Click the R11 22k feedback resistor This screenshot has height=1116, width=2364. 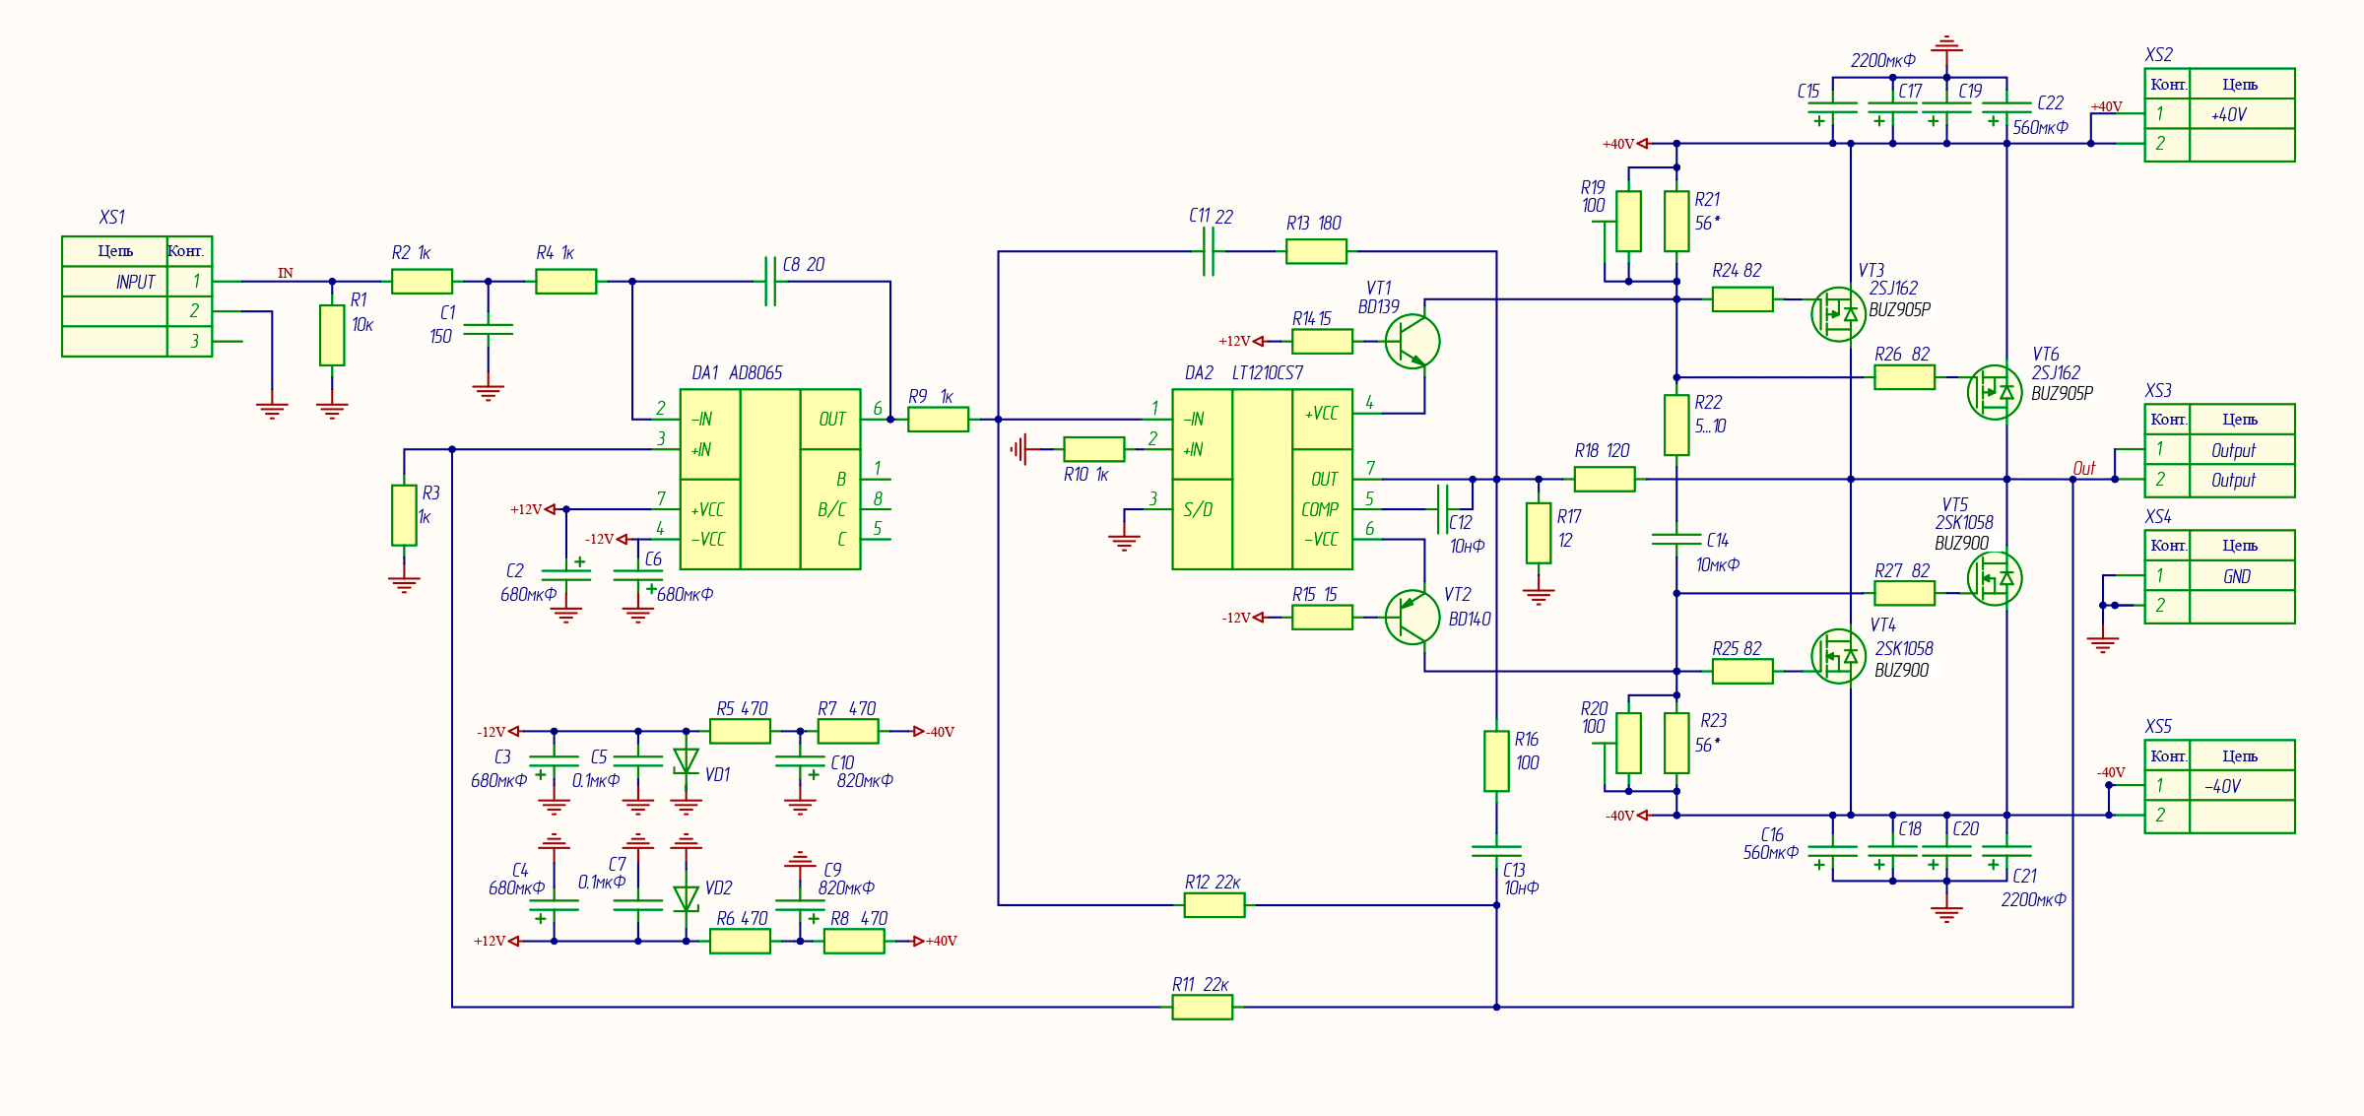click(1203, 1007)
